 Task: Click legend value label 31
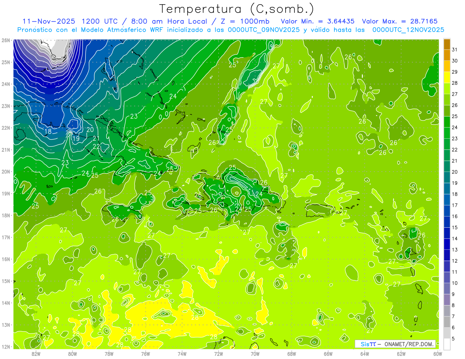pyautogui.click(x=455, y=50)
